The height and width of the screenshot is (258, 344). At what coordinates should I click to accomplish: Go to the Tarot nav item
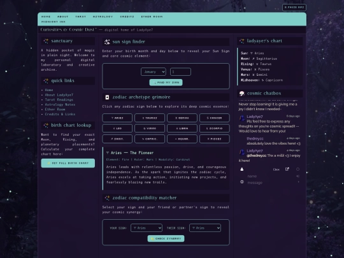[x=80, y=17]
